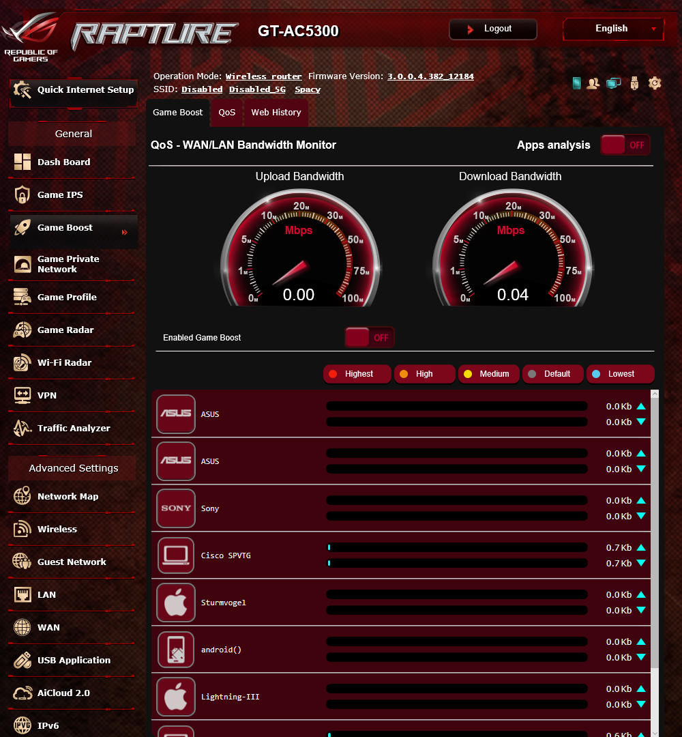Viewport: 682px width, 737px height.
Task: Open Game Private Network icon
Action: (22, 264)
